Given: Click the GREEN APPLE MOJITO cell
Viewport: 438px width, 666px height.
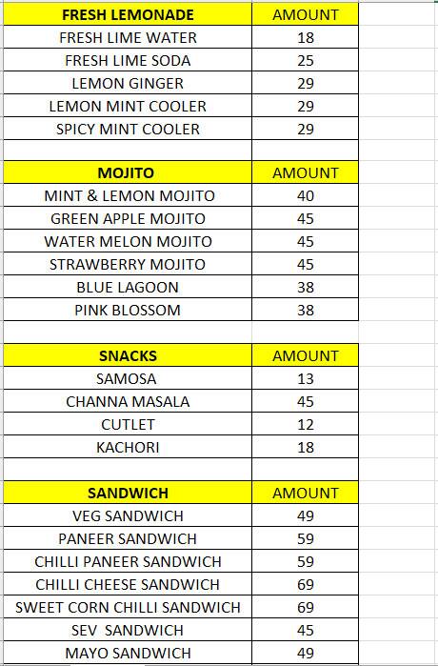Looking at the screenshot, I should 128,219.
